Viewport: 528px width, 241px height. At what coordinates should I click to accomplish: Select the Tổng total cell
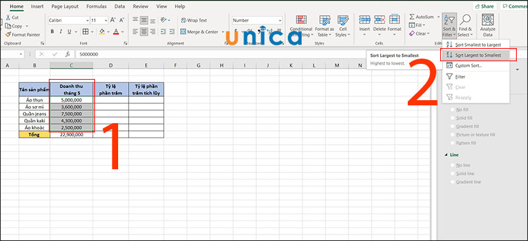pyautogui.click(x=34, y=134)
